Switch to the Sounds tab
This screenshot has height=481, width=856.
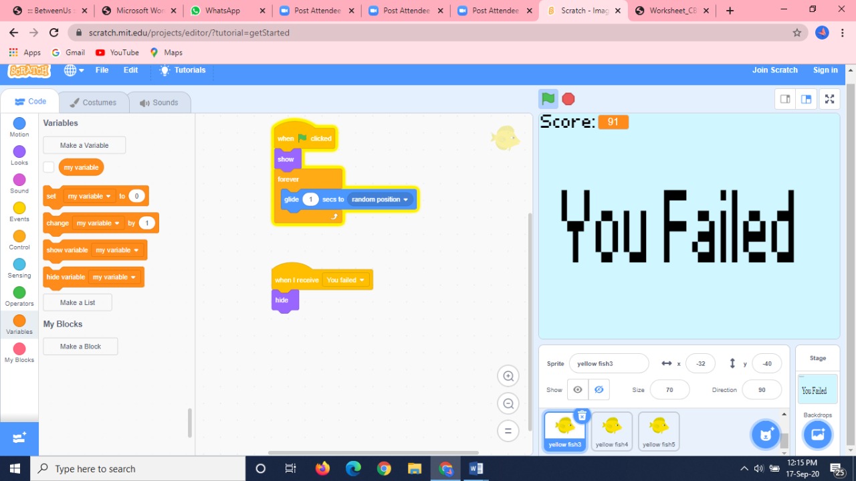click(x=159, y=102)
